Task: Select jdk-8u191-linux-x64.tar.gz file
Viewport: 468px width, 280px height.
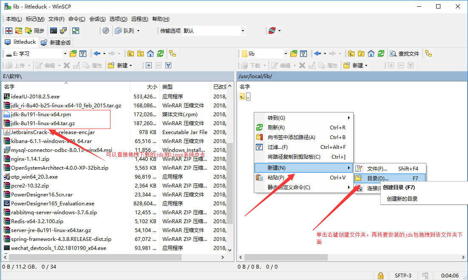Action: tap(43, 123)
